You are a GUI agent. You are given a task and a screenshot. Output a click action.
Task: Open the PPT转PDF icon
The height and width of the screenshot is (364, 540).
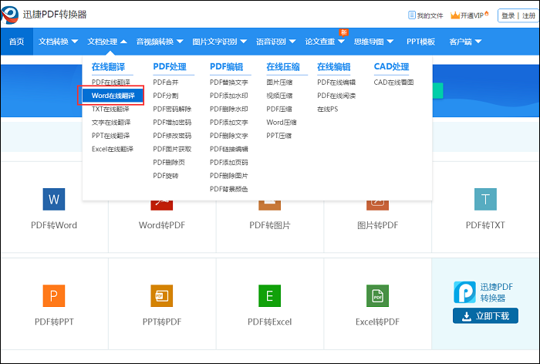(x=161, y=295)
